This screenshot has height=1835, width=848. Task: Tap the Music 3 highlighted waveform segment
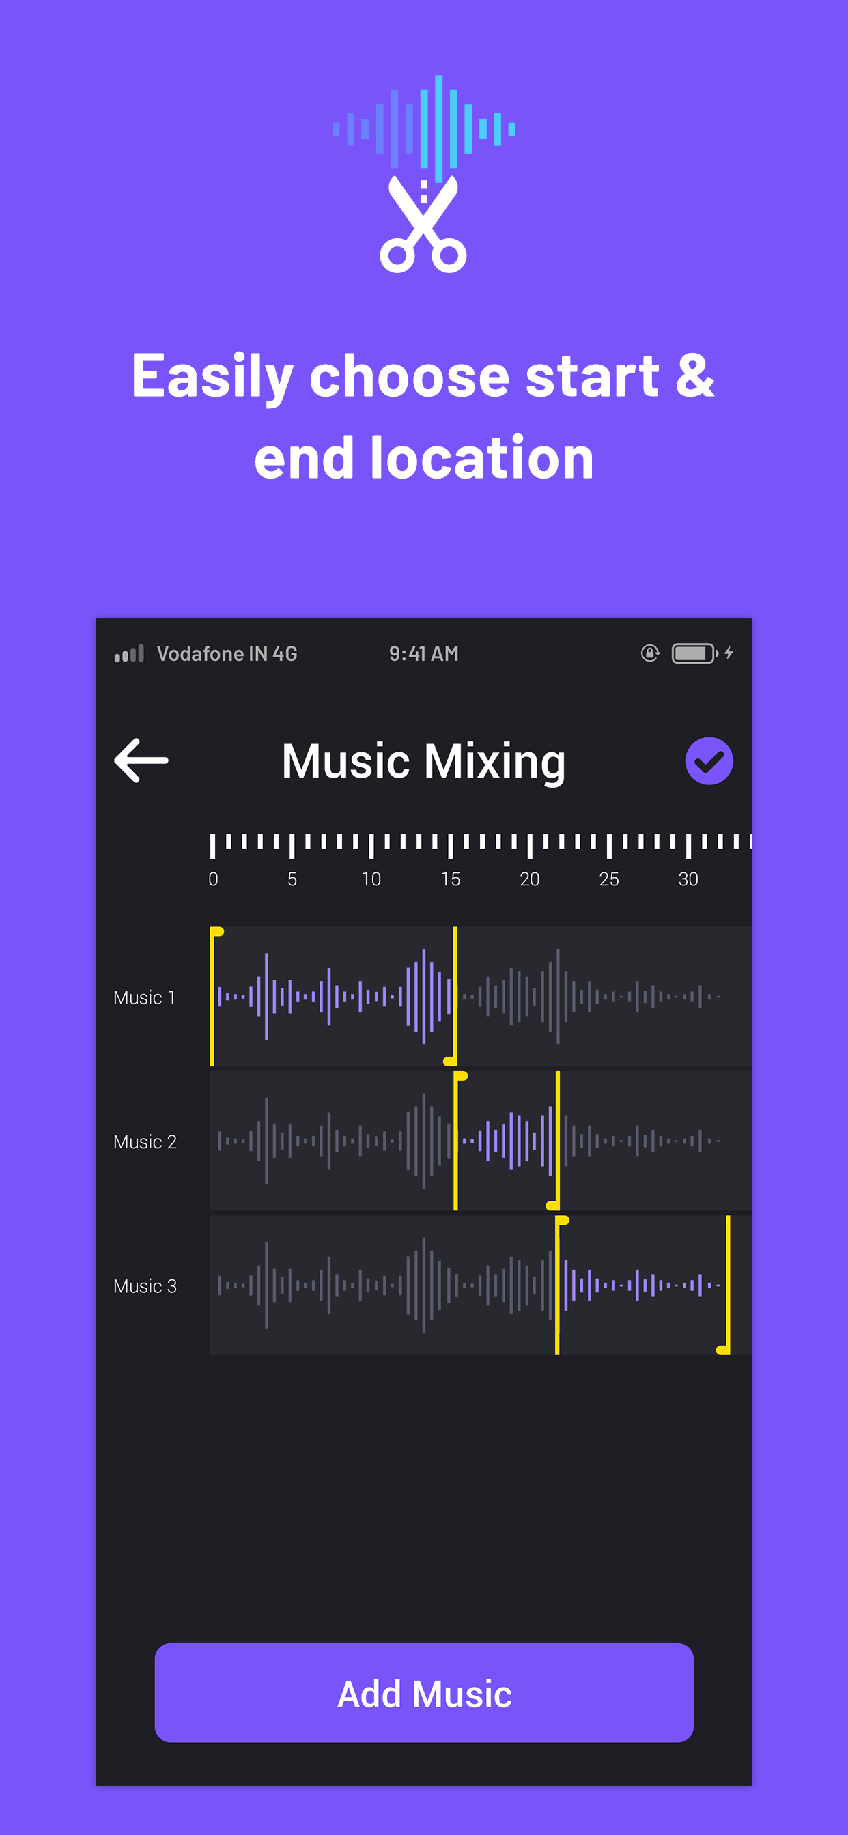tap(641, 1285)
